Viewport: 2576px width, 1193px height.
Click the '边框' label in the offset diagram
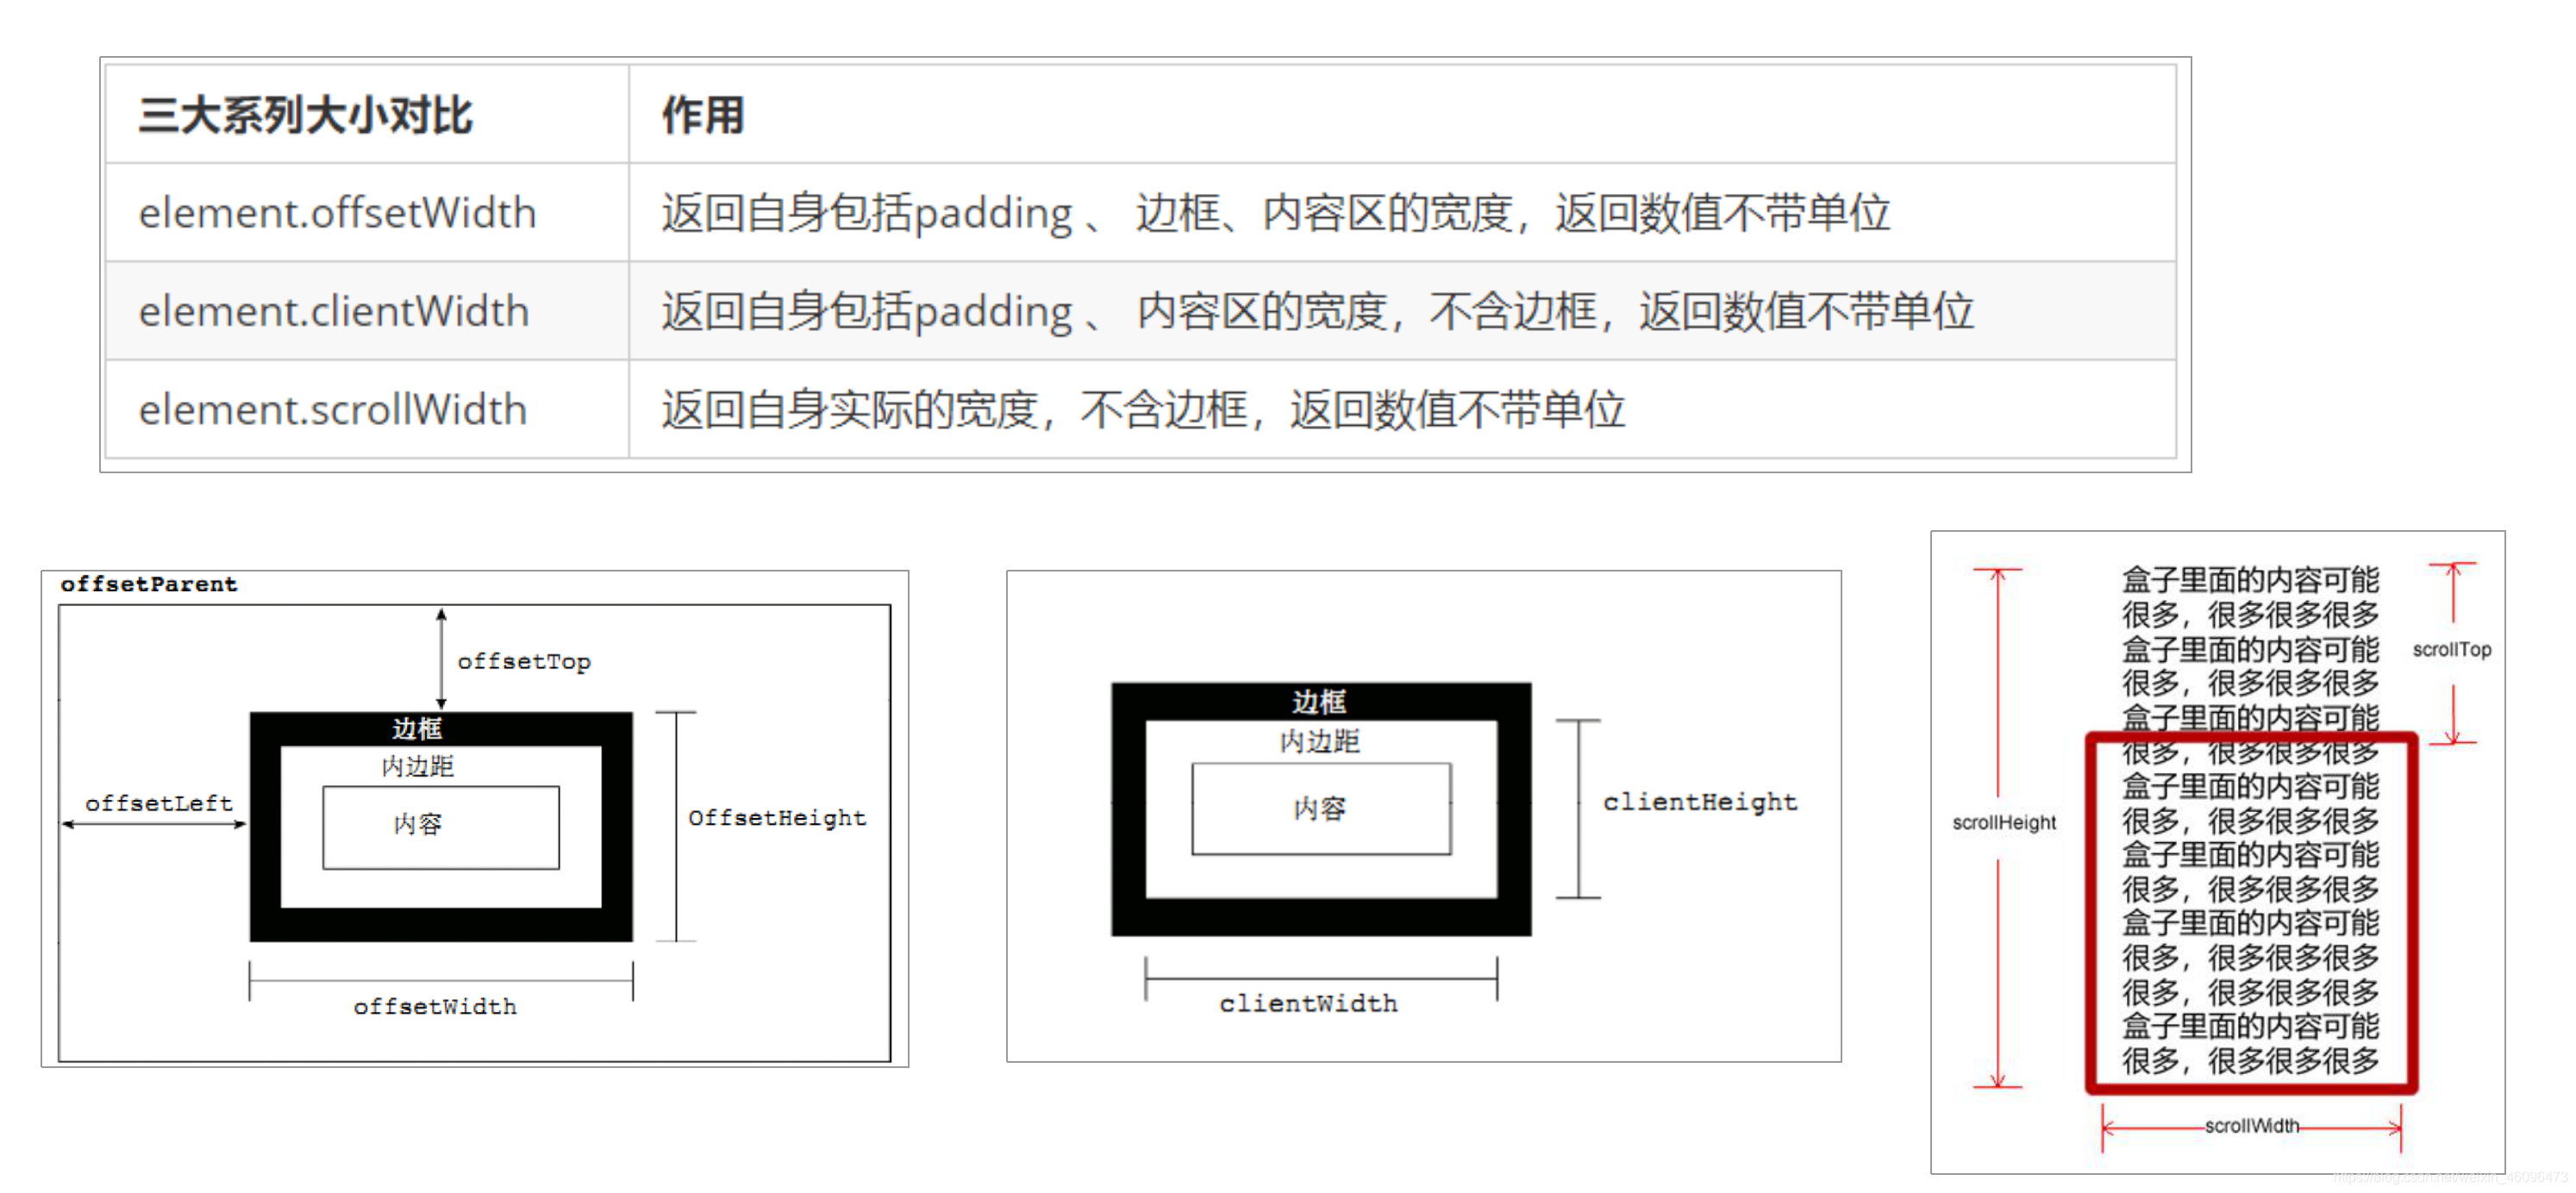click(x=417, y=728)
